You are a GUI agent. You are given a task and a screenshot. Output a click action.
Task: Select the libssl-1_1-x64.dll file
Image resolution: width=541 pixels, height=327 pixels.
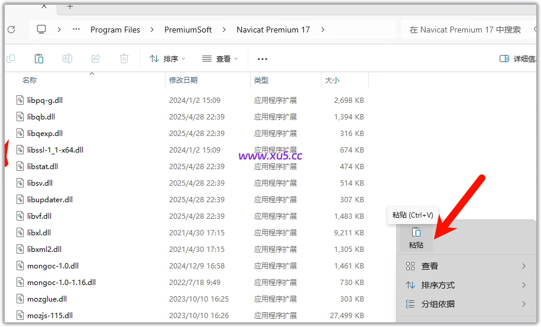click(55, 150)
